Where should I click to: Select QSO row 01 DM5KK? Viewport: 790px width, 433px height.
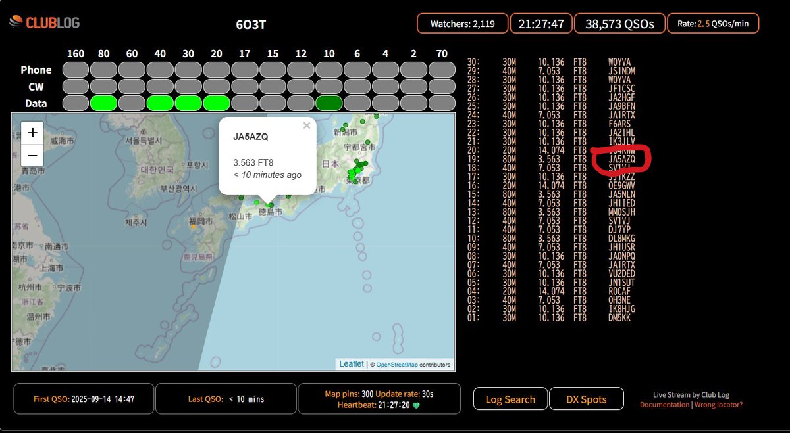pos(552,318)
